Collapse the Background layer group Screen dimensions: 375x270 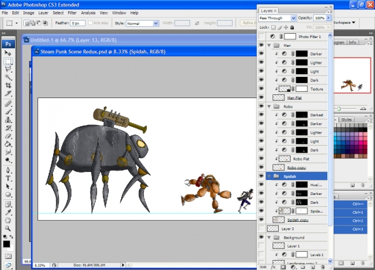pyautogui.click(x=269, y=237)
